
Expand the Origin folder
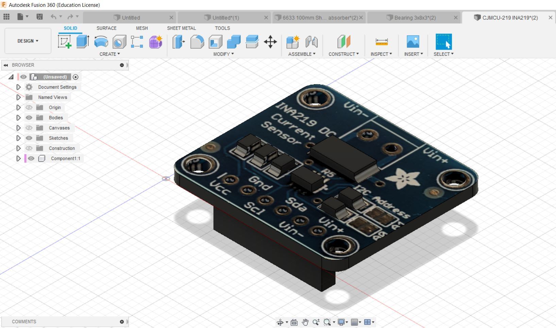pos(18,107)
